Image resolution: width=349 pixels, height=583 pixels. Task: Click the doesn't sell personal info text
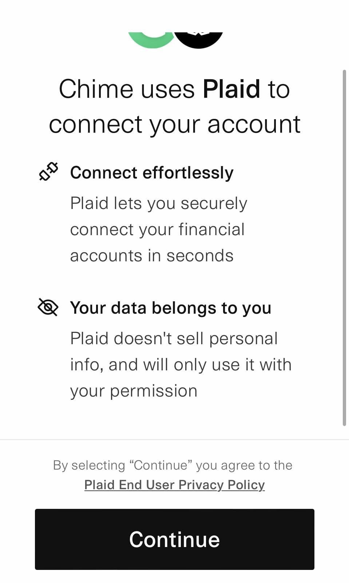point(180,364)
